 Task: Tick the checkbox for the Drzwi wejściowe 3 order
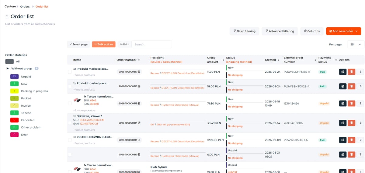pyautogui.click(x=70, y=123)
